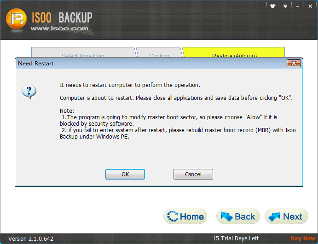Click the Isoo Backup orange logo
318x244 pixels.
pos(16,19)
